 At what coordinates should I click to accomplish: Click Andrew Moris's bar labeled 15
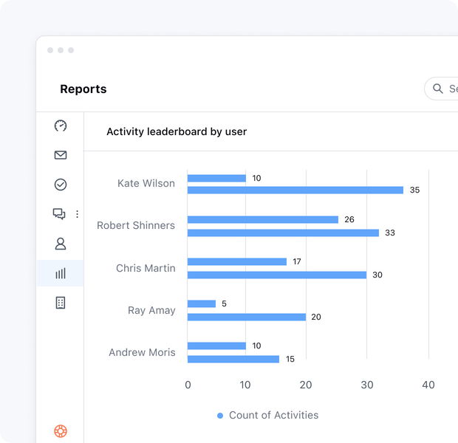pyautogui.click(x=233, y=359)
